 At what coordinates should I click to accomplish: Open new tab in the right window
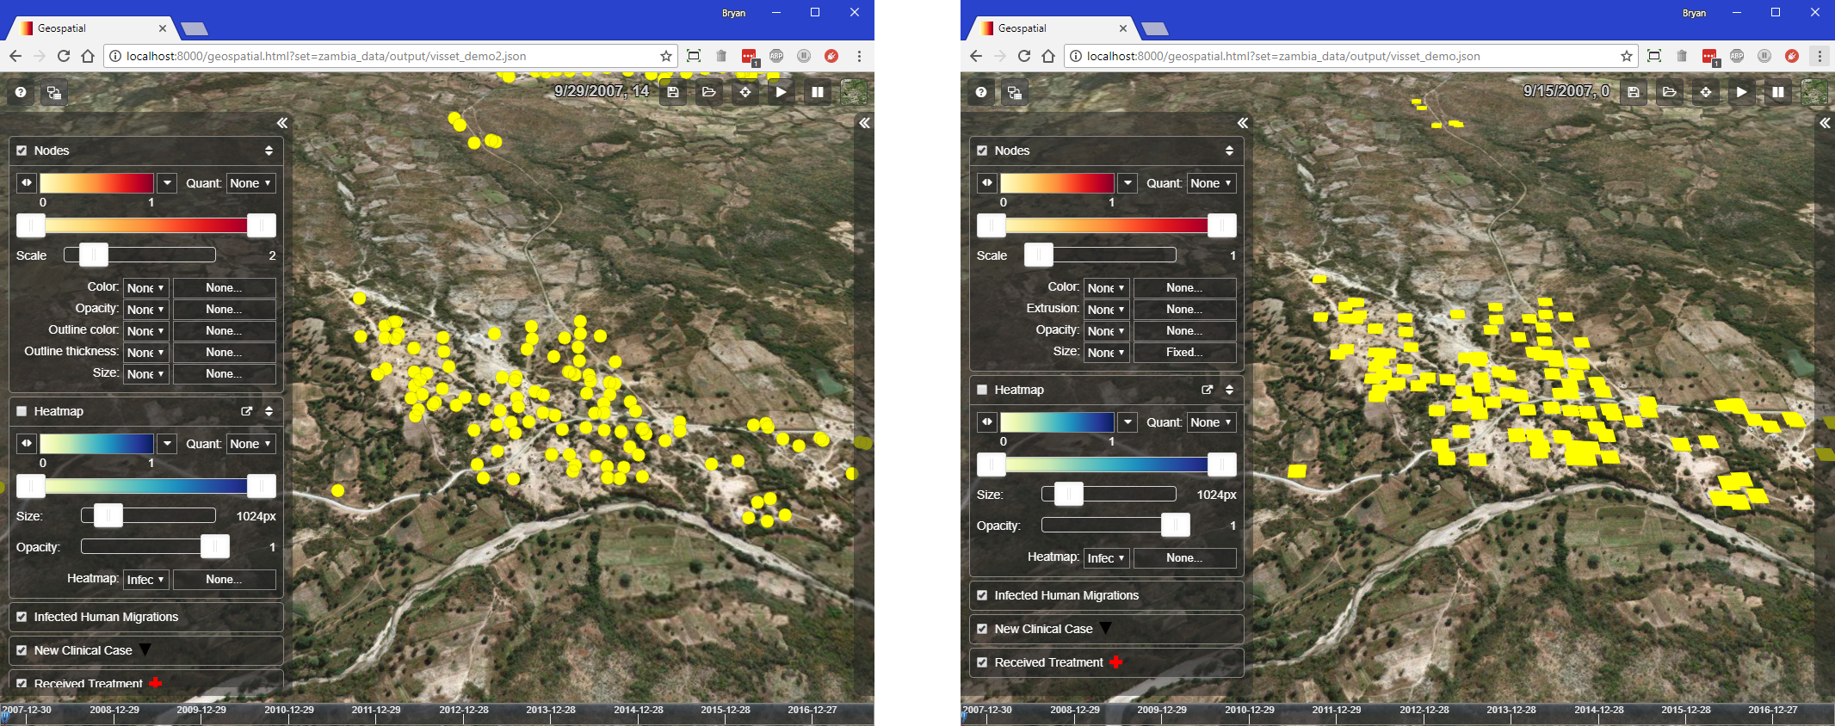(x=1155, y=29)
